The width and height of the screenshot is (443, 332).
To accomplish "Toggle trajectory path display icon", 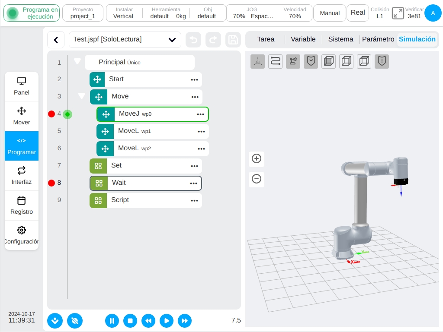I will click(276, 61).
